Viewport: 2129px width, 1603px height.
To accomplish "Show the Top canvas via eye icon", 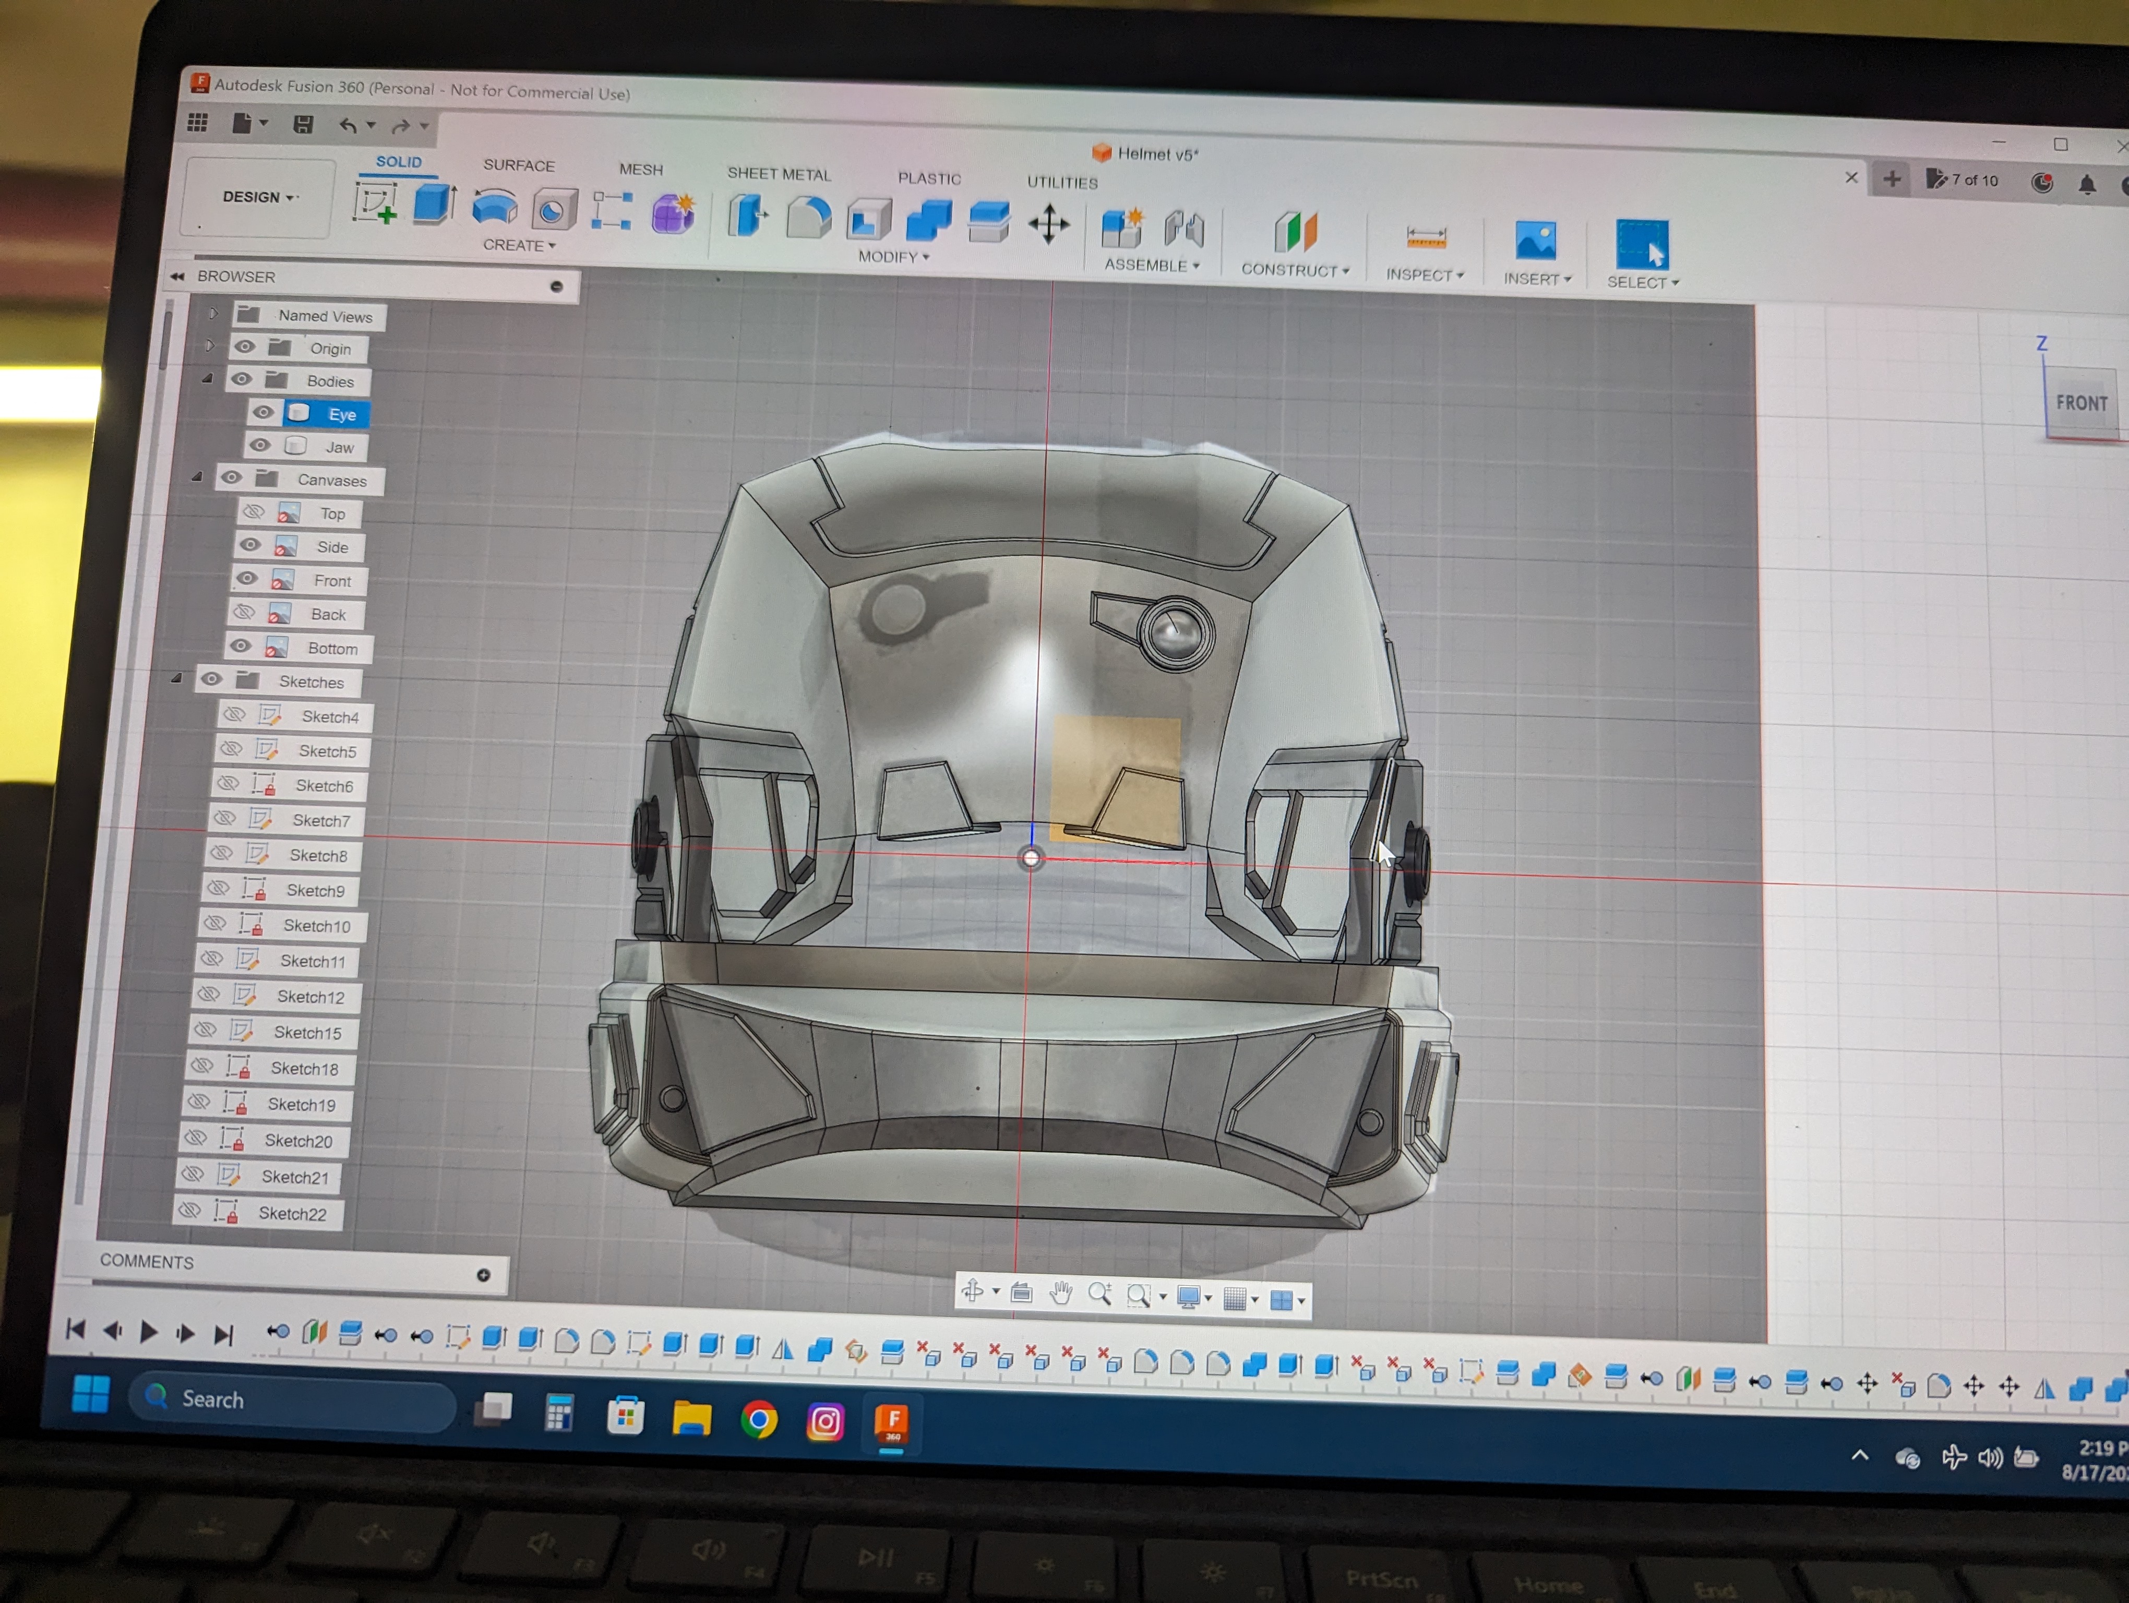I will 253,512.
